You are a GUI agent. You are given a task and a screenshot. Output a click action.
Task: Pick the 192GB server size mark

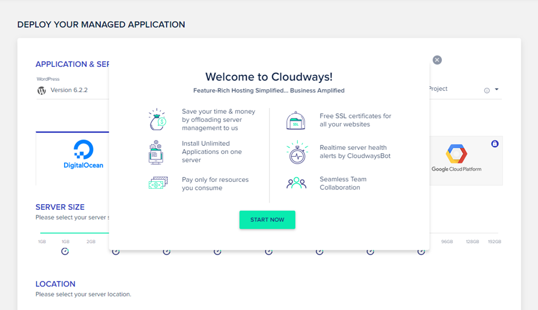(495, 242)
